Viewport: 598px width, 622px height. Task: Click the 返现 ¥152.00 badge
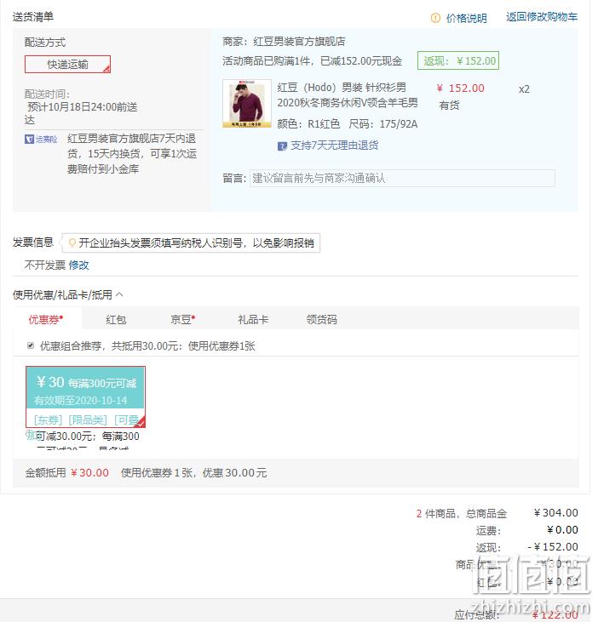(x=457, y=61)
